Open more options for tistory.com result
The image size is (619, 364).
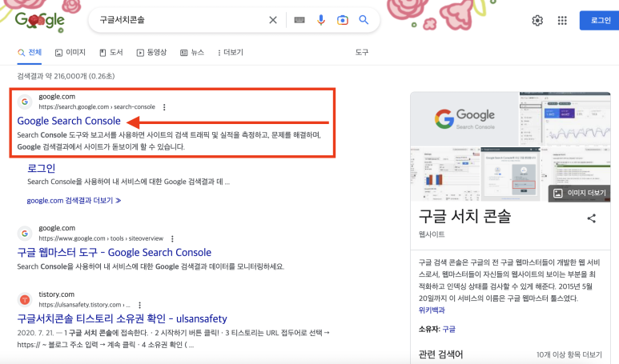click(139, 305)
